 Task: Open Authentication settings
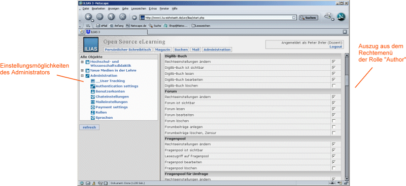coord(117,86)
